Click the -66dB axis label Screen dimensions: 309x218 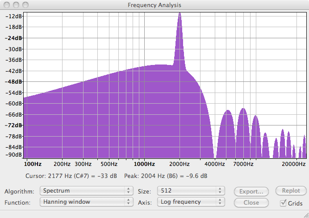point(13,114)
